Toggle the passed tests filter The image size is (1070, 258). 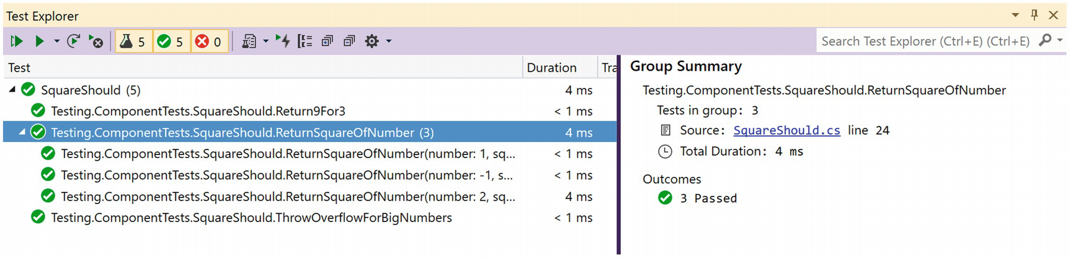coord(171,42)
